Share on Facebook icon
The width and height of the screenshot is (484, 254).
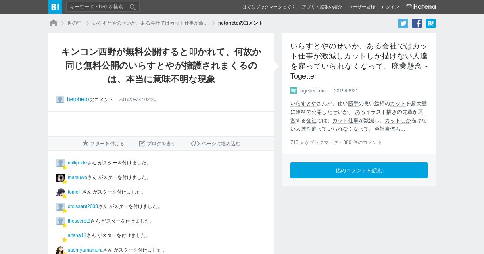(417, 23)
